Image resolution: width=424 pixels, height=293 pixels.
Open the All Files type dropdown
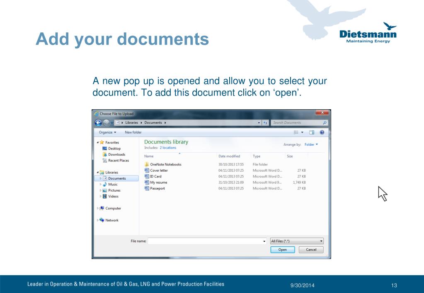point(297,241)
